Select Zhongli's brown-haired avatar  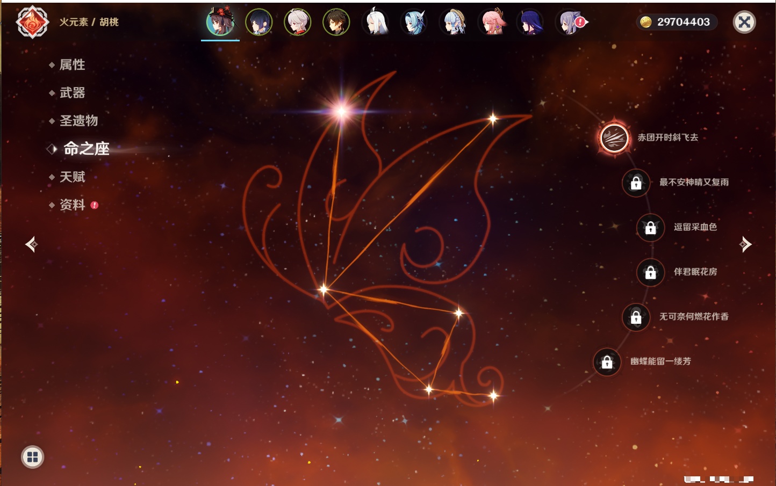coord(336,22)
